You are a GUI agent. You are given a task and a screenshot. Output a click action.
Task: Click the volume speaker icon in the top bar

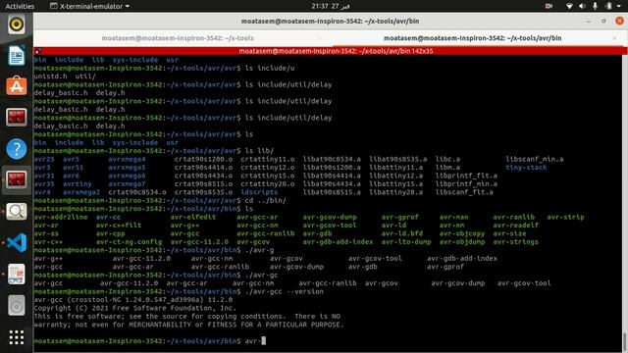[x=582, y=6]
